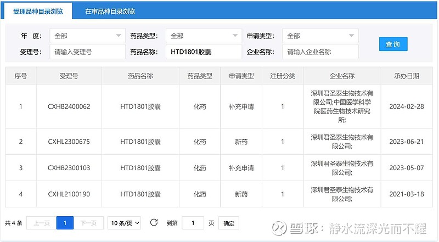
Task: Click the 受理号 column header
Action: (69, 76)
